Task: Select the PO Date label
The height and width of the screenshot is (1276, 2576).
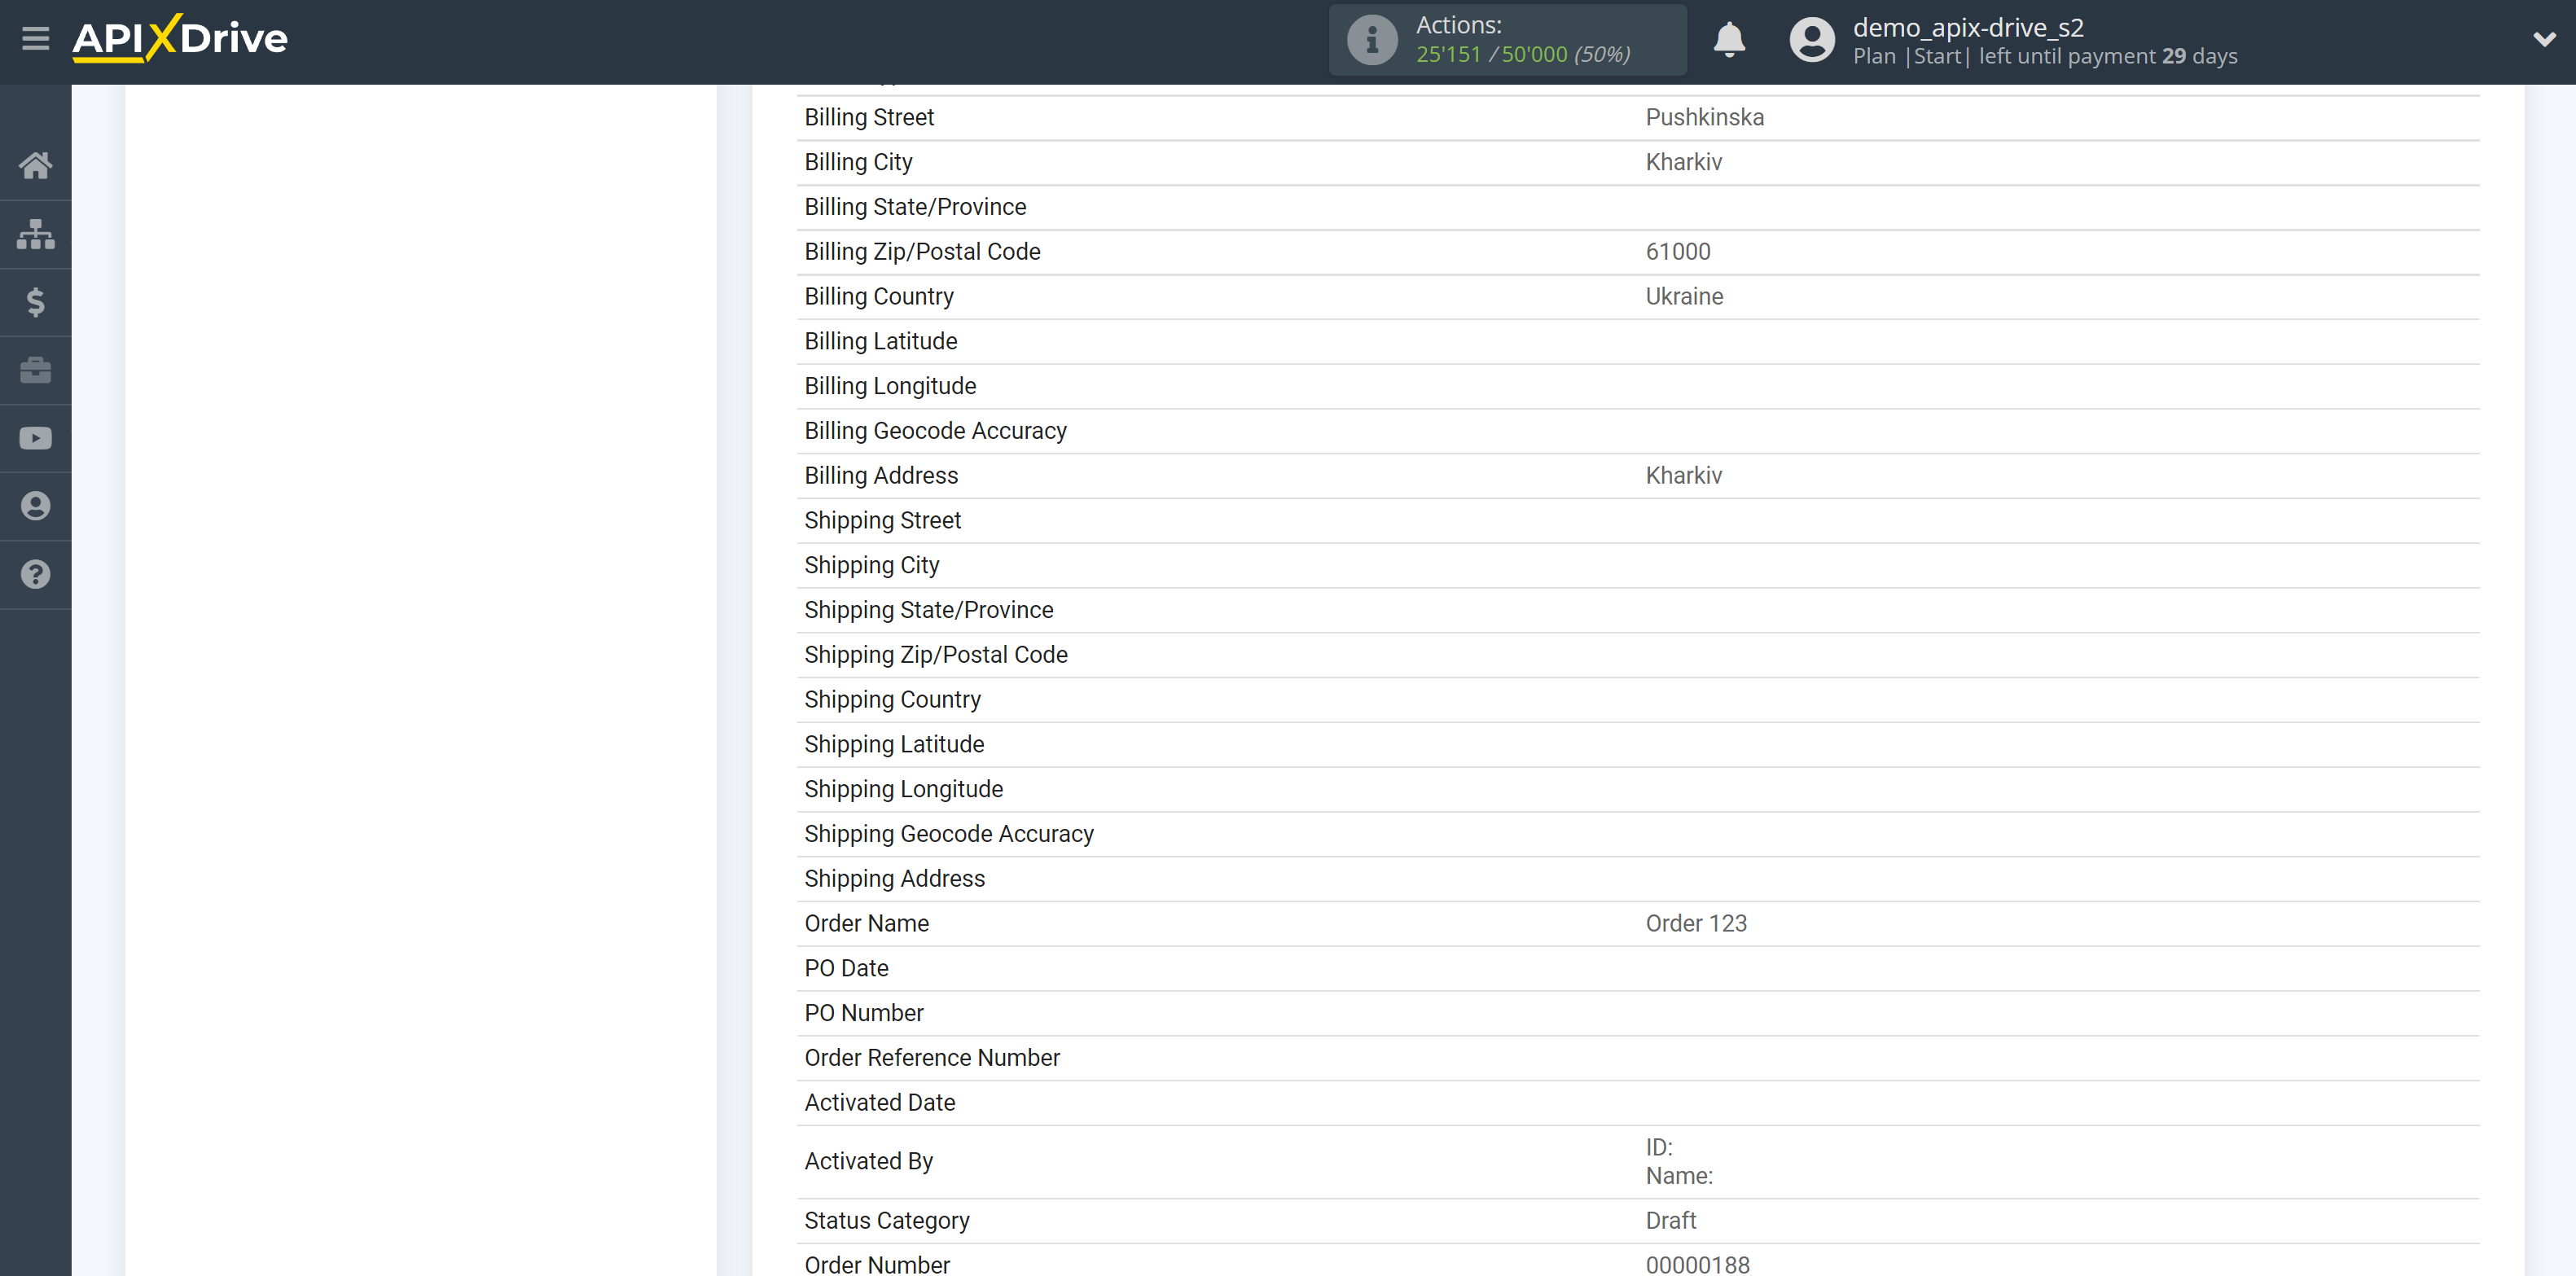Action: (x=846, y=968)
